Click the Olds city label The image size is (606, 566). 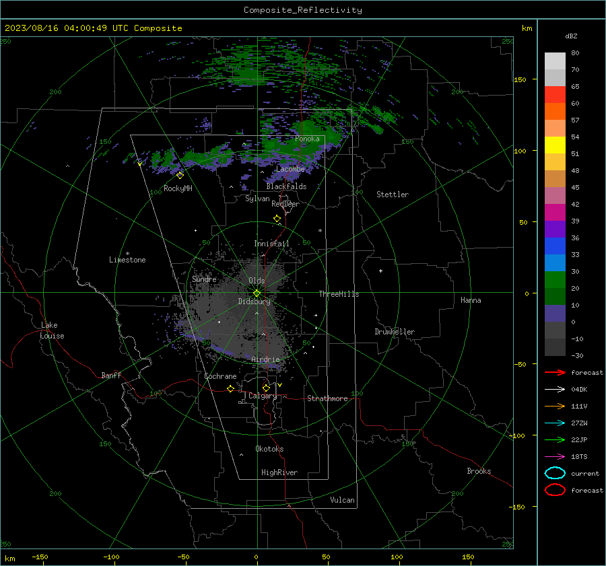(x=257, y=281)
